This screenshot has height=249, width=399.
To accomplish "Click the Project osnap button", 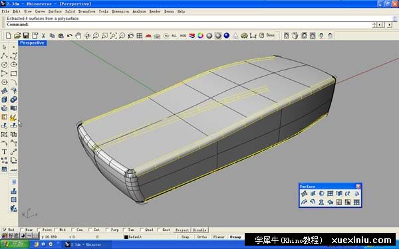I will [x=182, y=230].
